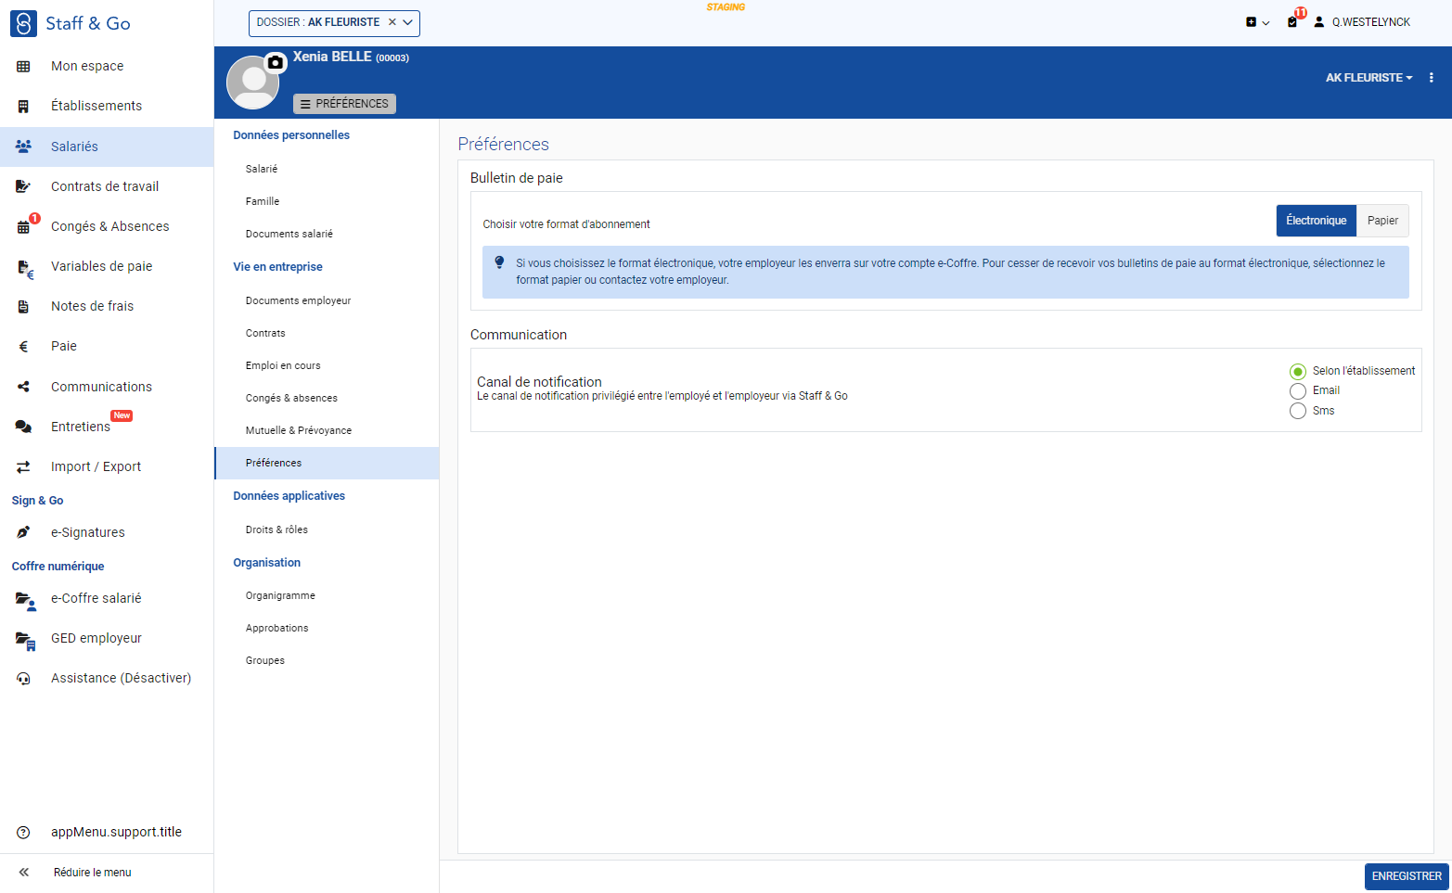Image resolution: width=1452 pixels, height=893 pixels.
Task: Open Variables de paie icon
Action: coord(25,268)
